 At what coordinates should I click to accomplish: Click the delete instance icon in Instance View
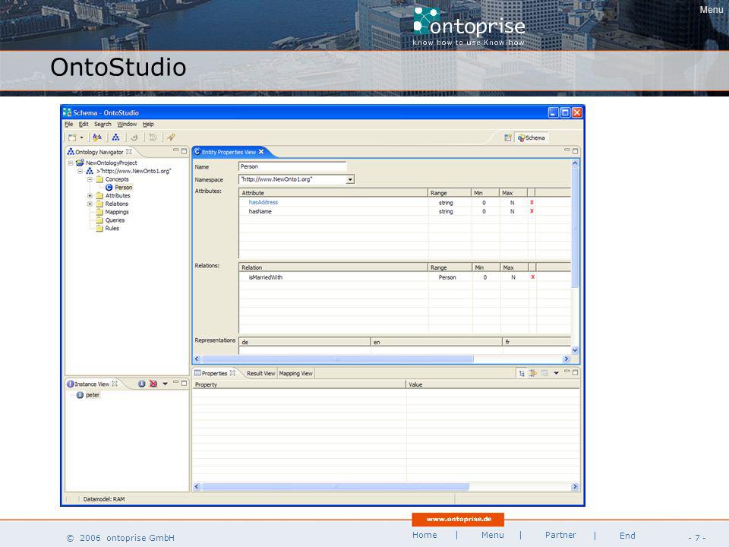coord(153,384)
